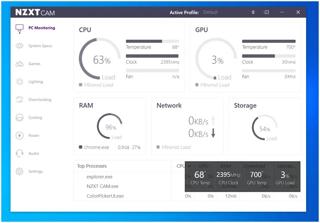Click the 700° GPU Temp overlay tile
This screenshot has width=320, height=223.
click(x=256, y=178)
